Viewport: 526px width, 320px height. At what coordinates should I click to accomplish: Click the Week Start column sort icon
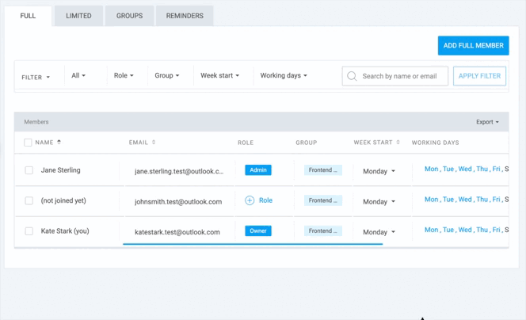pos(398,143)
